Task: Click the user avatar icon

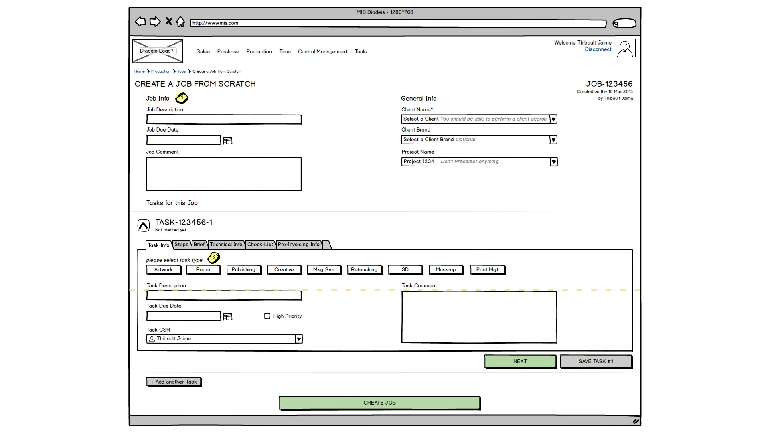Action: click(625, 48)
